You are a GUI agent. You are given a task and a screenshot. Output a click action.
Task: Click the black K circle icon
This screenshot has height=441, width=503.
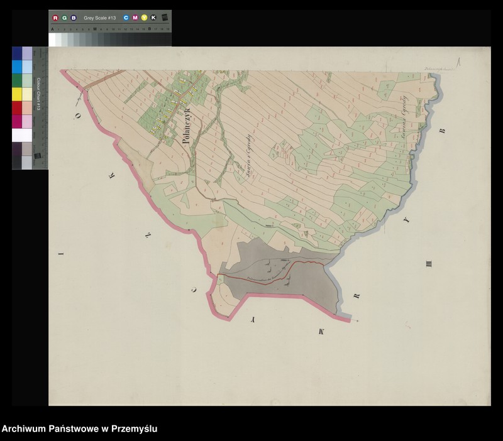click(153, 18)
